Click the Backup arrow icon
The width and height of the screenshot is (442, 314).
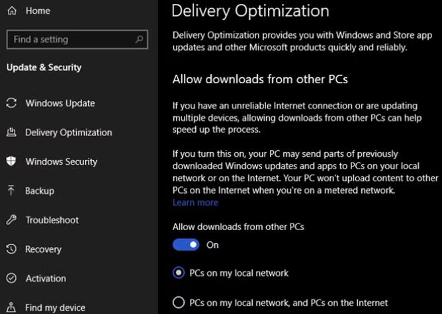11,190
